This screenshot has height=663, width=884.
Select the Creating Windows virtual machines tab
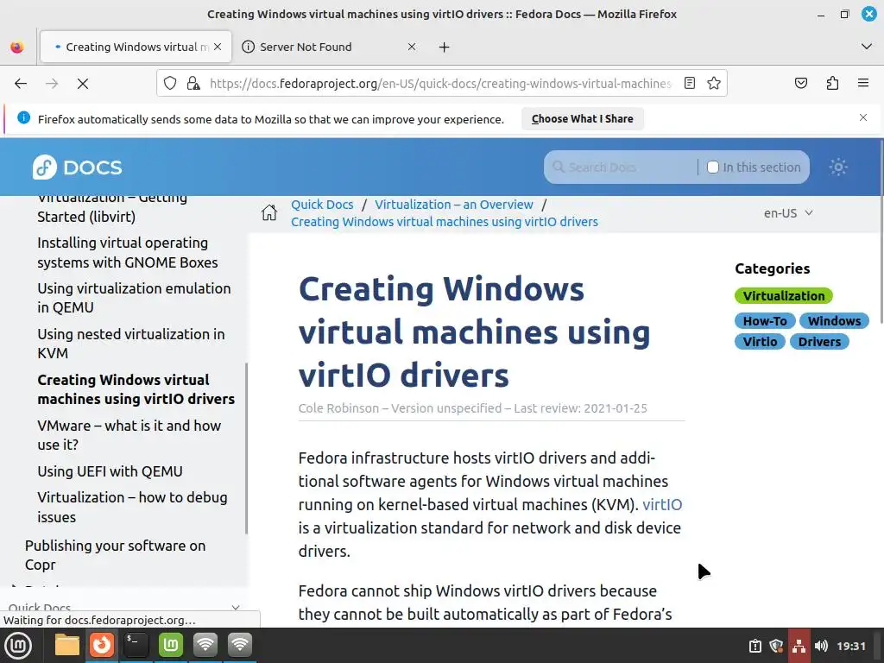coord(136,47)
